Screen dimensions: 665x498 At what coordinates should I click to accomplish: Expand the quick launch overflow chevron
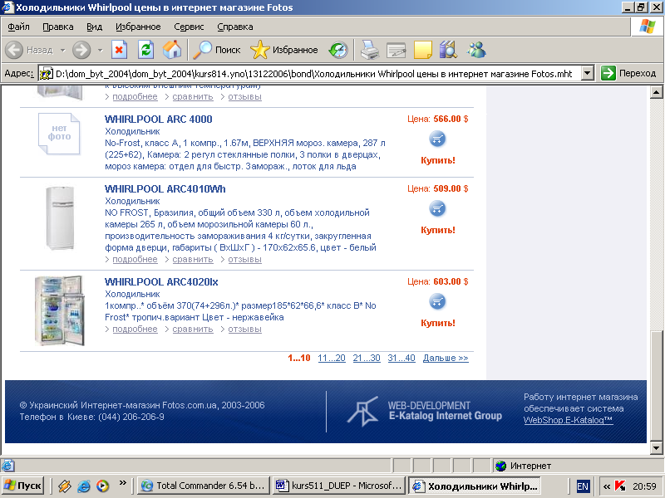pyautogui.click(x=122, y=482)
